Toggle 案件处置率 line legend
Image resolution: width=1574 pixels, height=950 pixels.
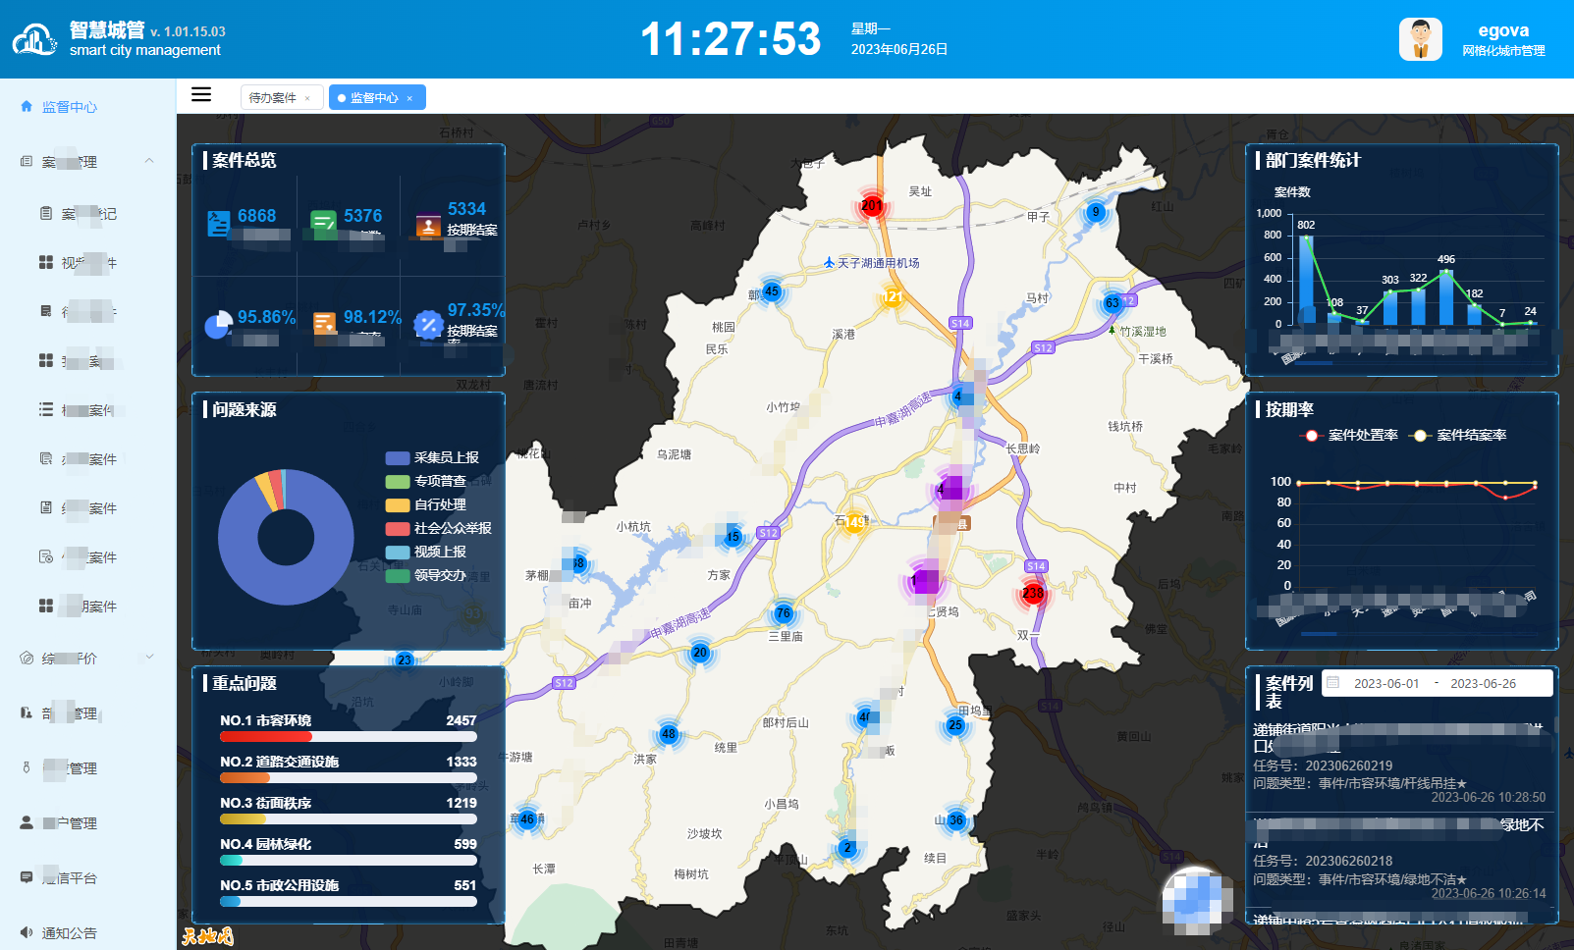tap(1349, 435)
